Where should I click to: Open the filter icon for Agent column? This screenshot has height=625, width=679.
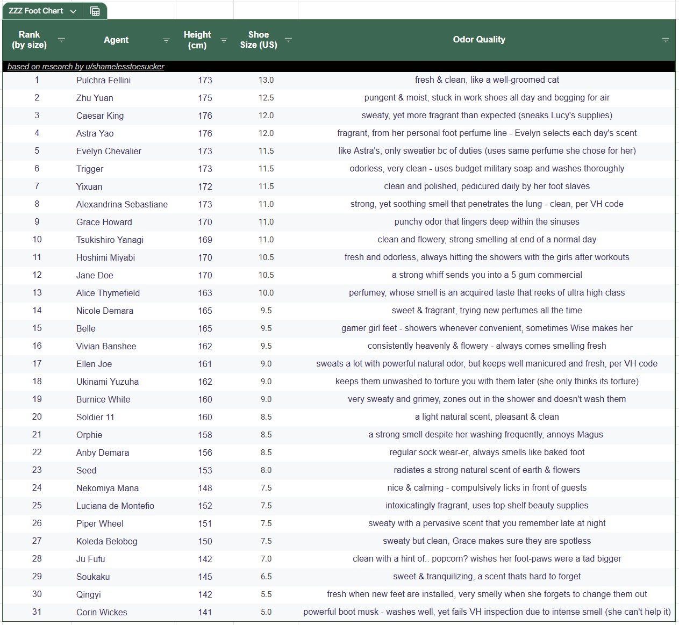coord(166,40)
